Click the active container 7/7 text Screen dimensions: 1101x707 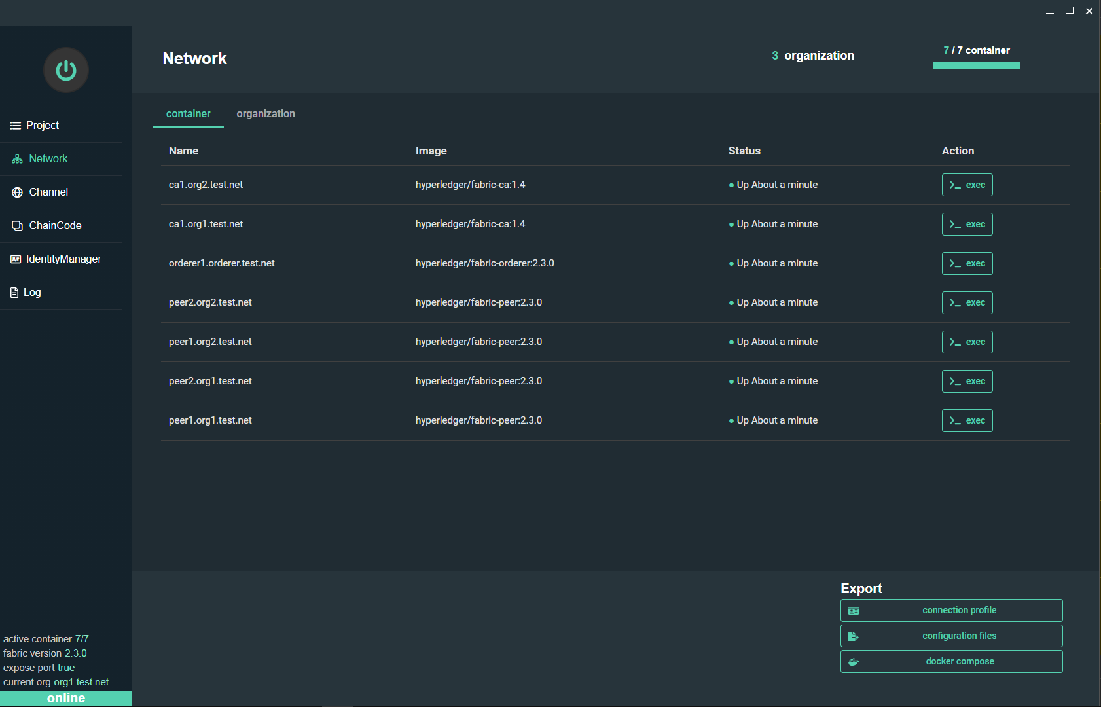(x=46, y=639)
